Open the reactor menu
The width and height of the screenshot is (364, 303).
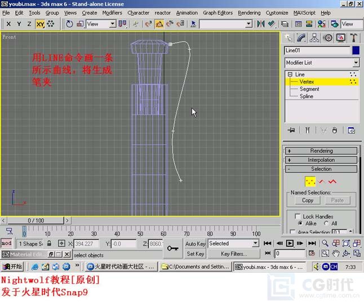coord(162,13)
